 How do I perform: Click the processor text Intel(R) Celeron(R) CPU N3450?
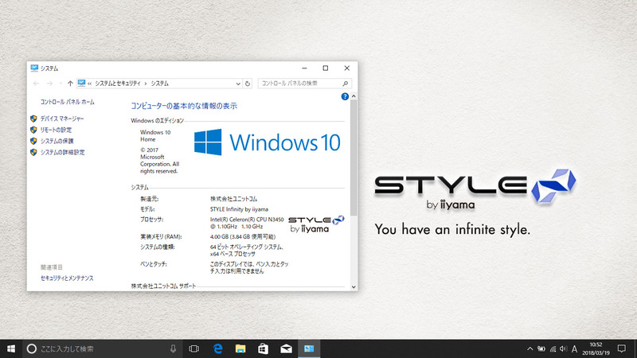[247, 220]
